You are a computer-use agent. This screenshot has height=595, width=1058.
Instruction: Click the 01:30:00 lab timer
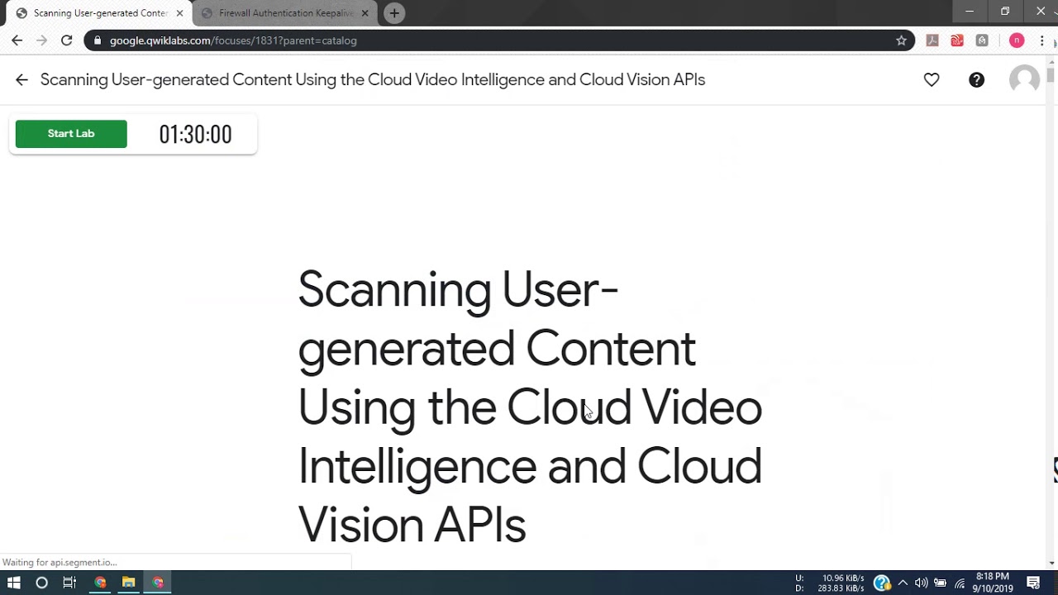coord(195,135)
